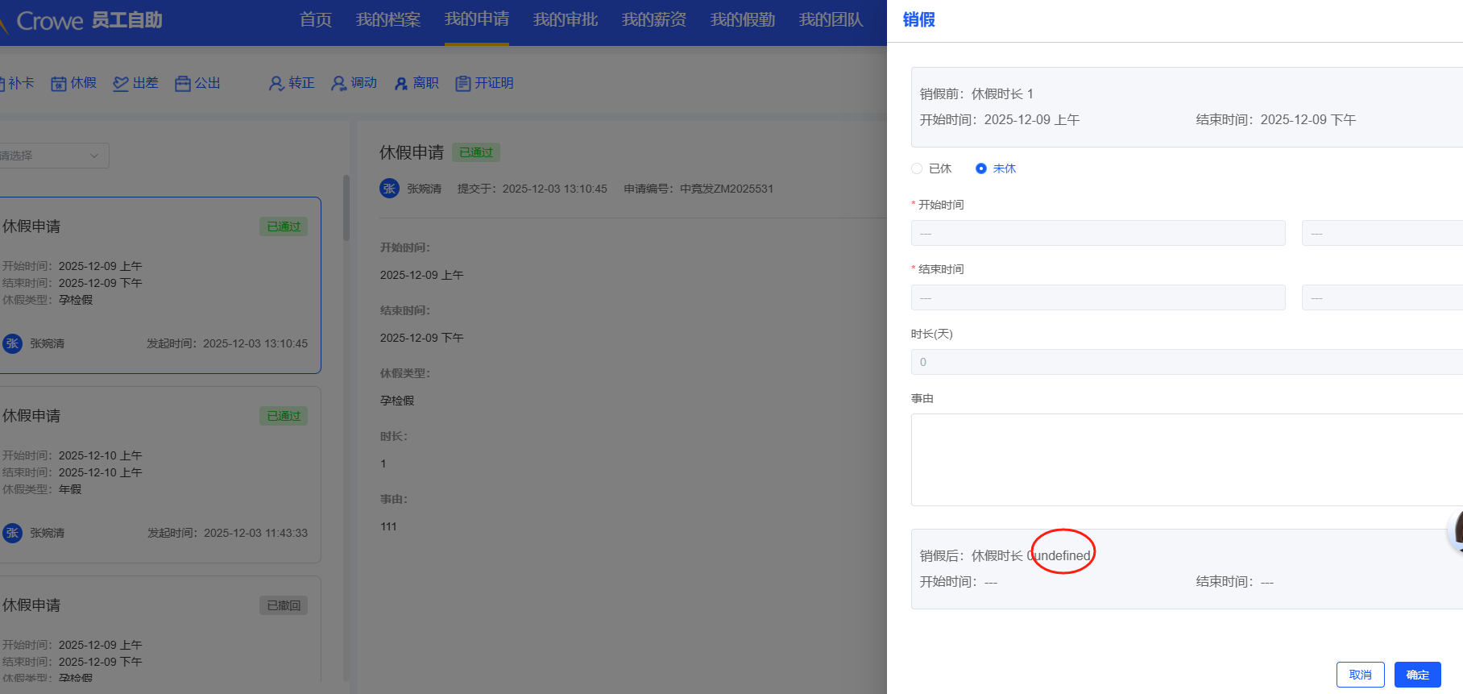Open the 结束时间 date picker
The width and height of the screenshot is (1463, 694).
pos(1098,297)
